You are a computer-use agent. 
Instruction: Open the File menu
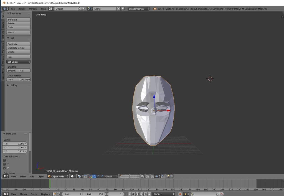coord(13,9)
